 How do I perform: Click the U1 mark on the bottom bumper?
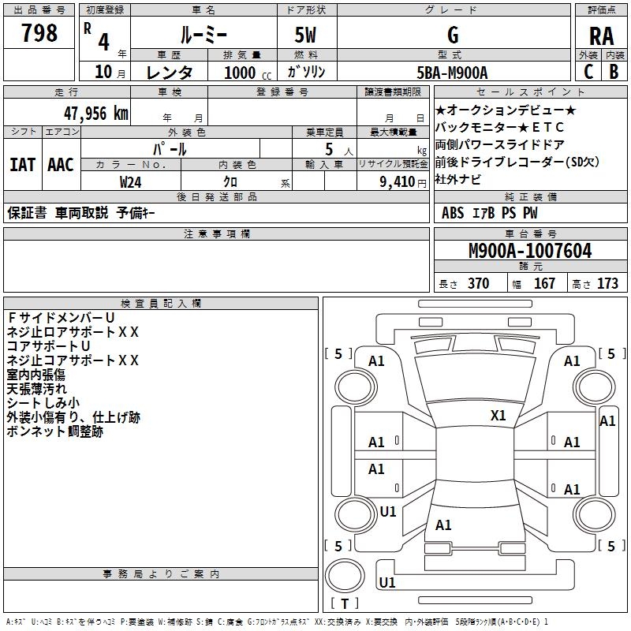pyautogui.click(x=387, y=582)
